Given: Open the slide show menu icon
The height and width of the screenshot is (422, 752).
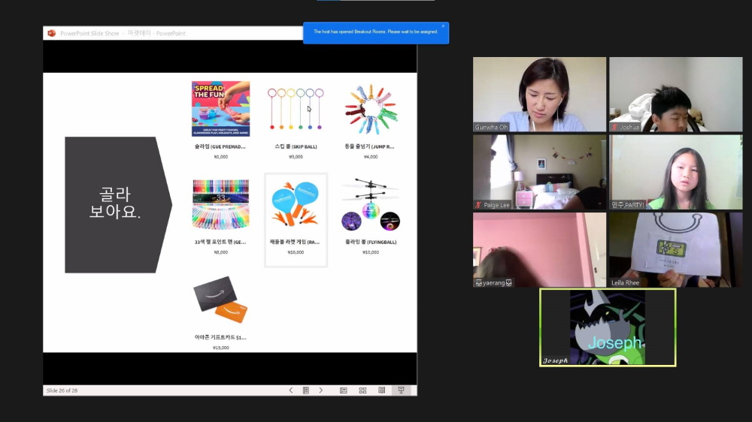Looking at the screenshot, I should [x=306, y=390].
